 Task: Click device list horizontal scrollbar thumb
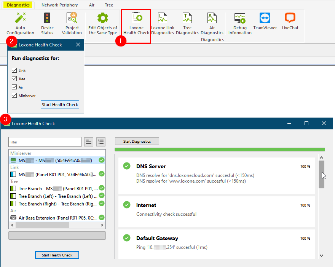[x=42, y=225]
